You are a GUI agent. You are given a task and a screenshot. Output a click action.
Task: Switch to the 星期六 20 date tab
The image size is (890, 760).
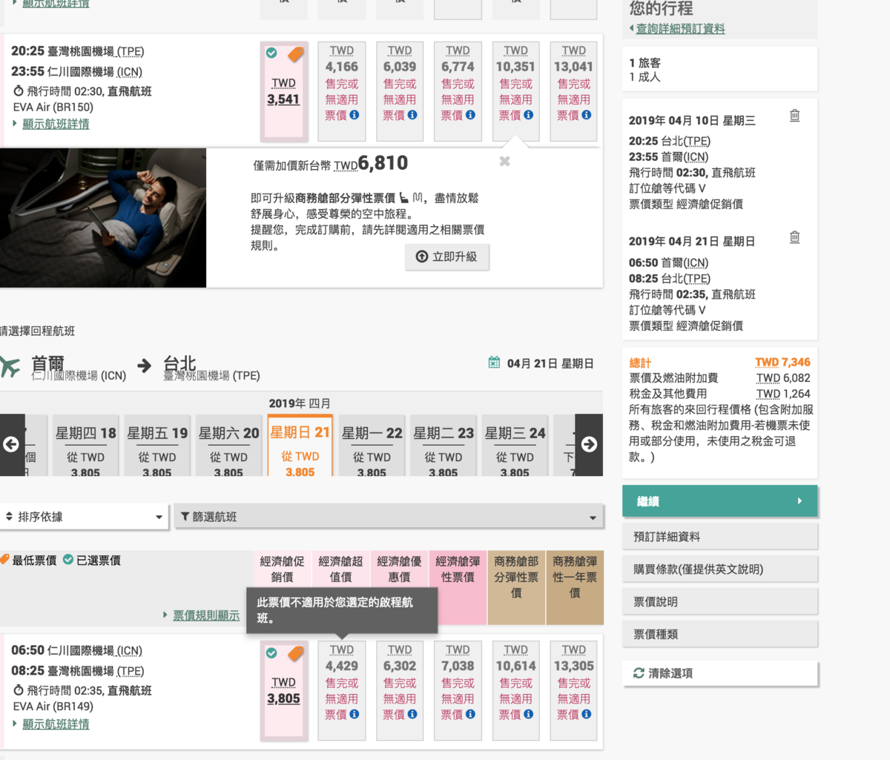click(228, 446)
